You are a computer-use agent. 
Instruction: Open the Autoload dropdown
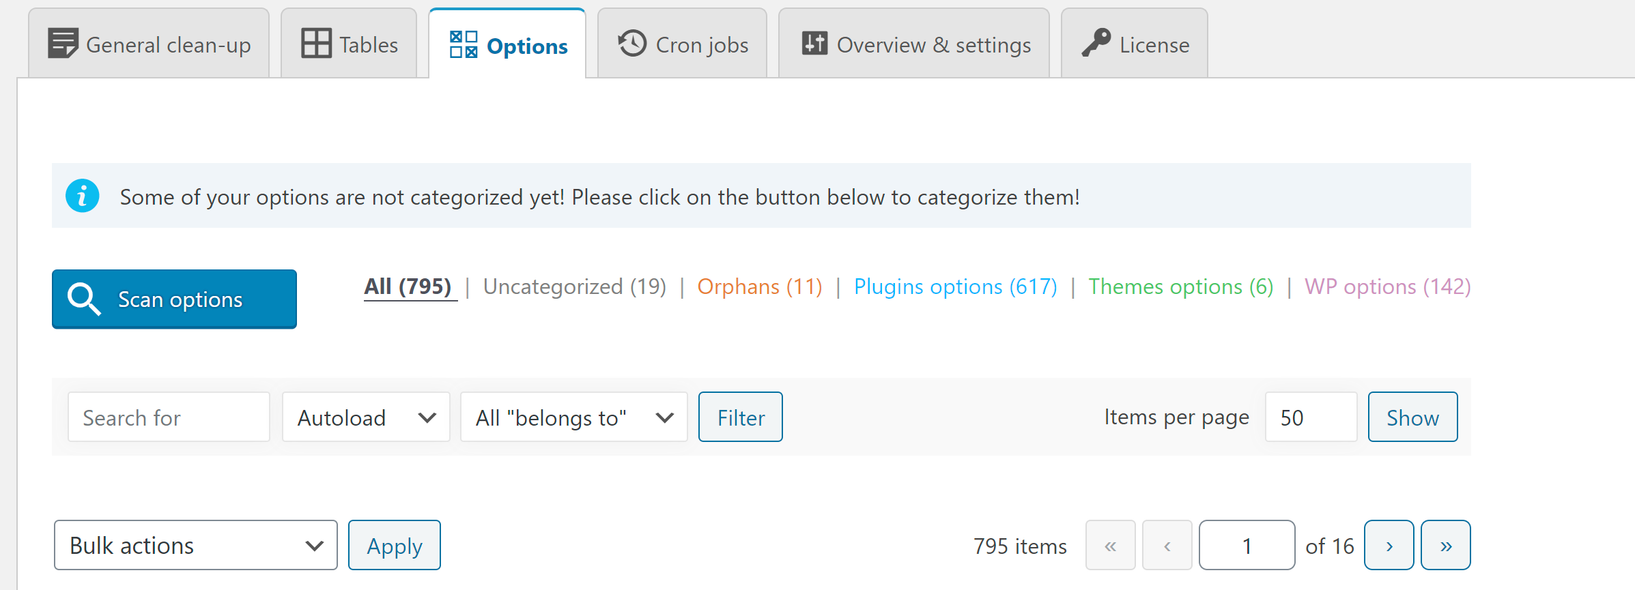(x=366, y=417)
